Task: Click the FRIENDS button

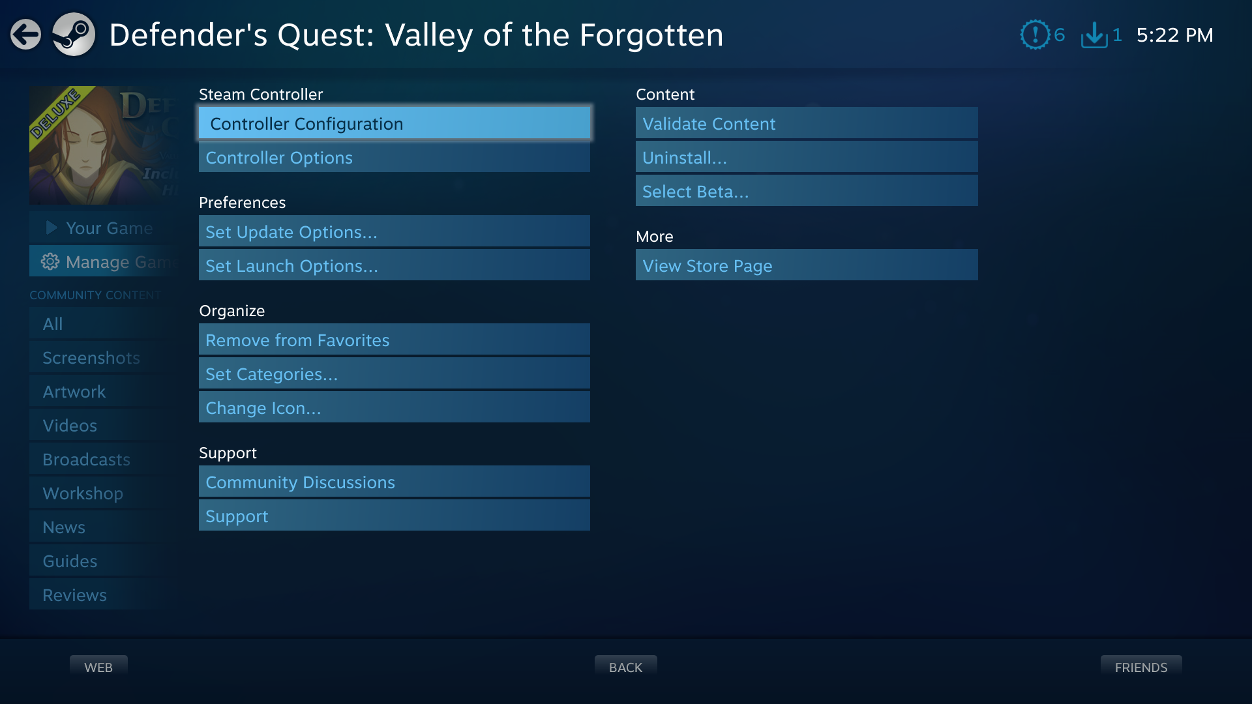Action: [1140, 667]
